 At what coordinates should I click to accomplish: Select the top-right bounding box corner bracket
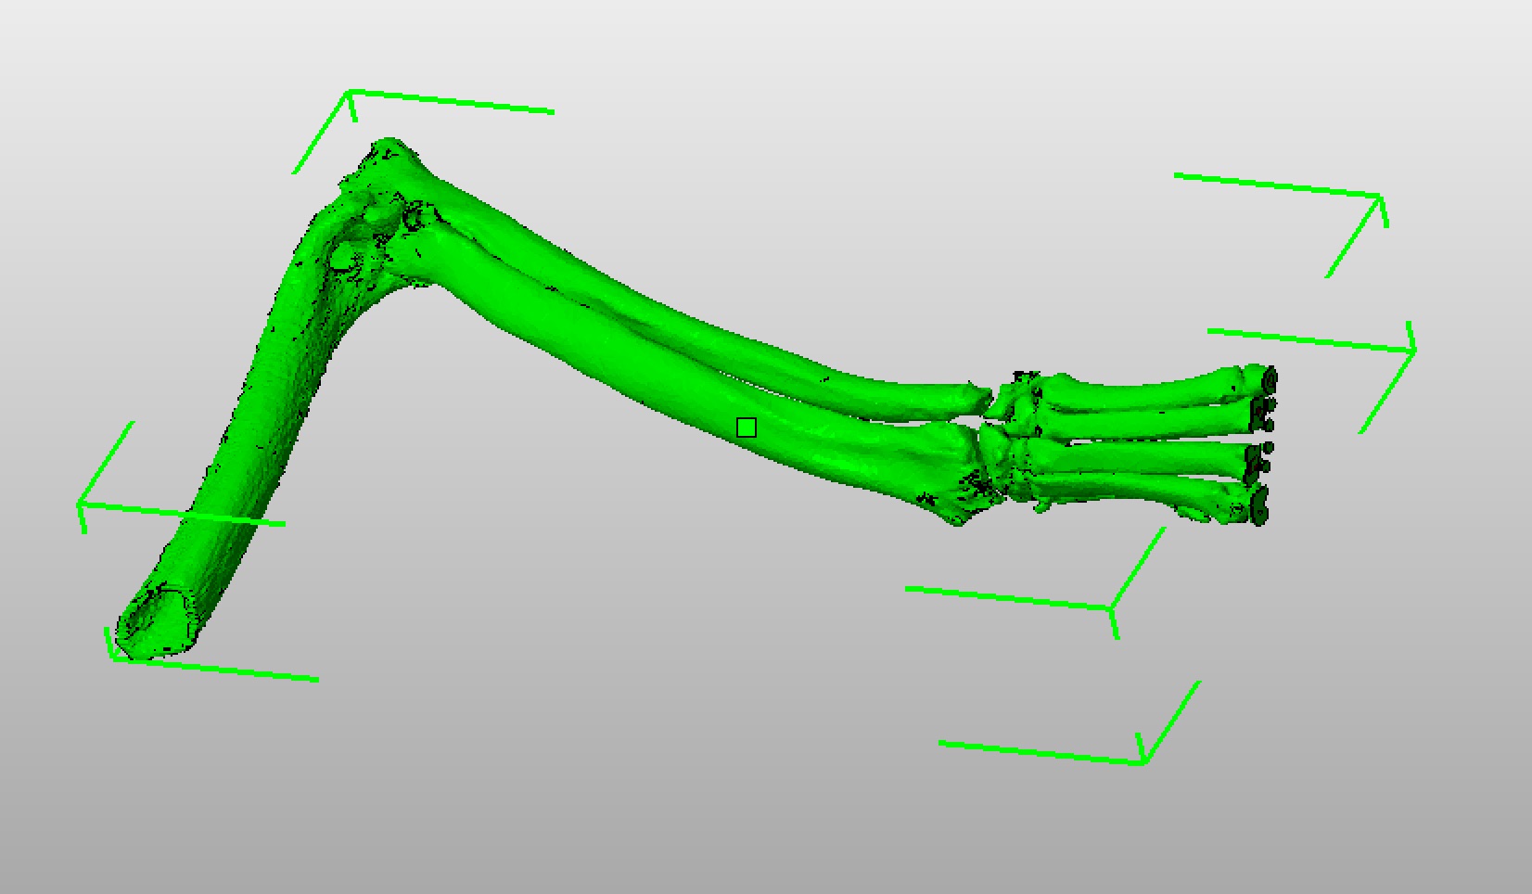pos(1380,197)
